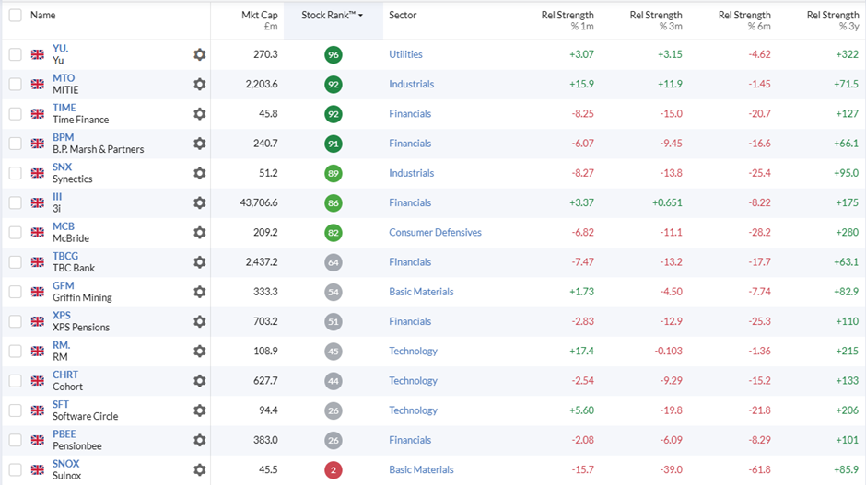Click the 64 Stock Rank badge for TBC Bank
866x485 pixels.
333,262
